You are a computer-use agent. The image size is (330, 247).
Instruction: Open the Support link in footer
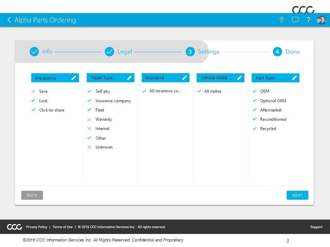click(316, 227)
